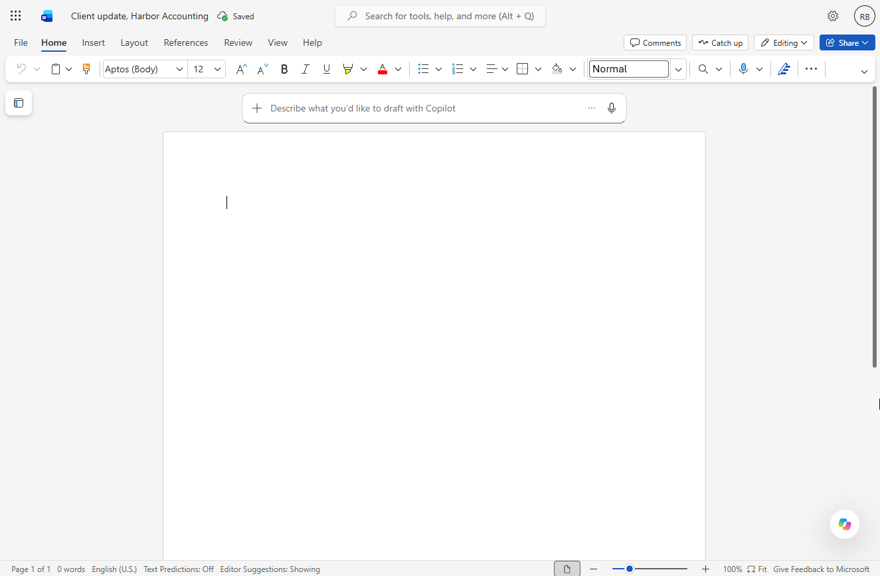The width and height of the screenshot is (880, 576).
Task: Open the Copilot floating button
Action: [x=845, y=524]
